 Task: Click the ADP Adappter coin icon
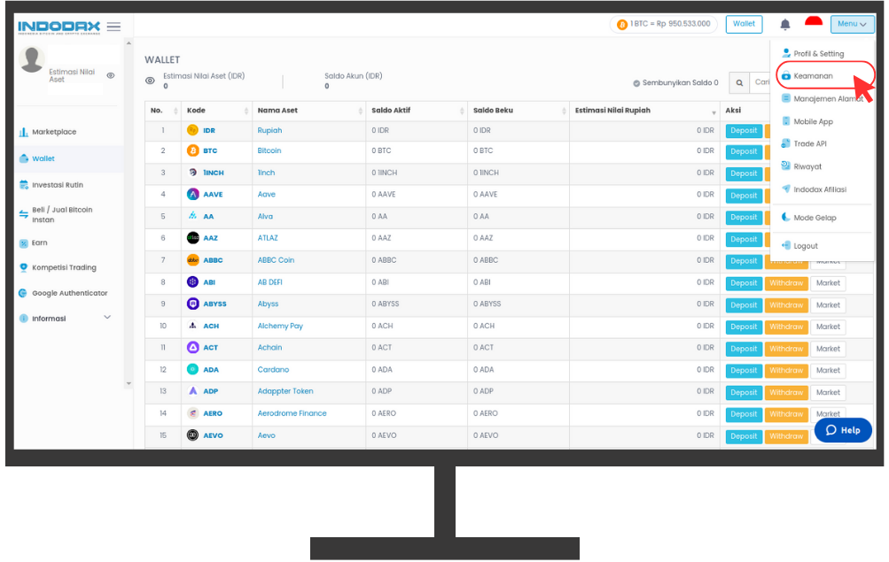[x=192, y=391]
